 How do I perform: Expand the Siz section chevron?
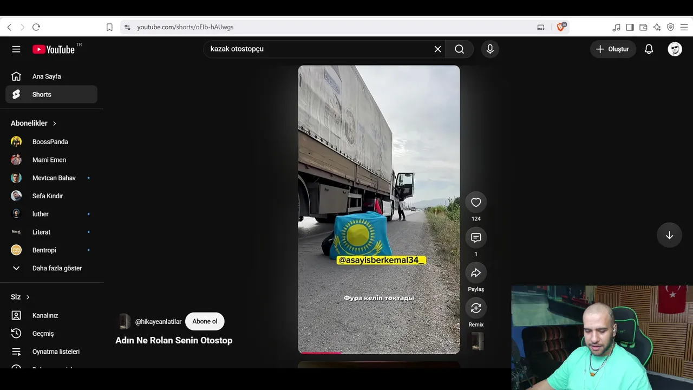tap(28, 297)
